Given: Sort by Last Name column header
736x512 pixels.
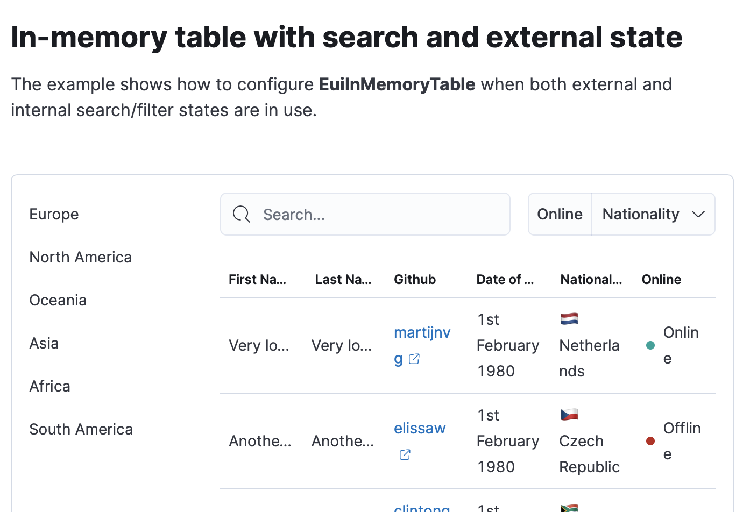Looking at the screenshot, I should (x=343, y=279).
